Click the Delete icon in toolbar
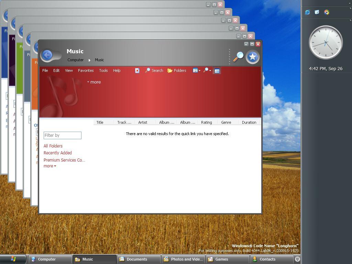 (x=137, y=71)
